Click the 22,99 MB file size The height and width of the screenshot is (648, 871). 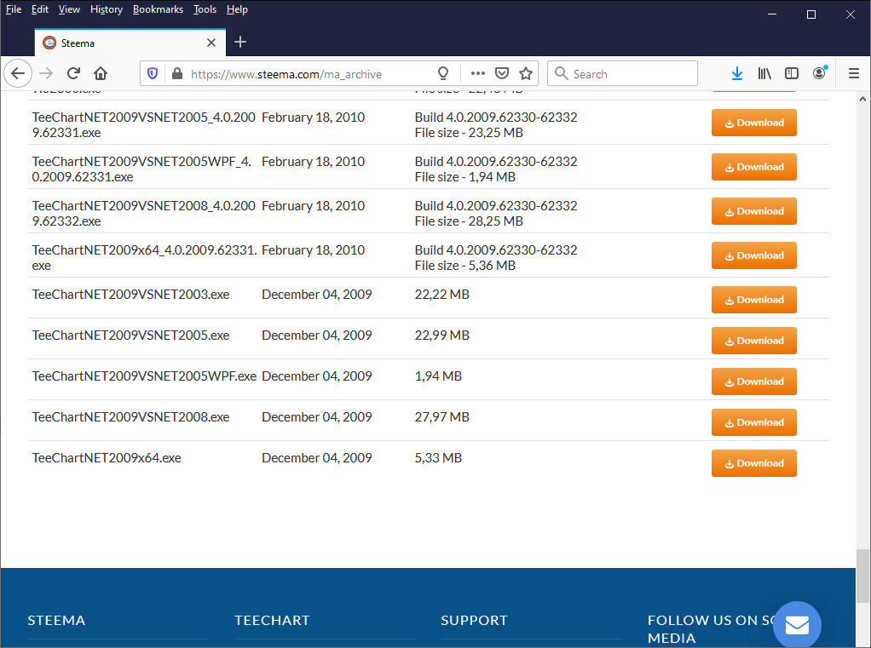pyautogui.click(x=441, y=335)
